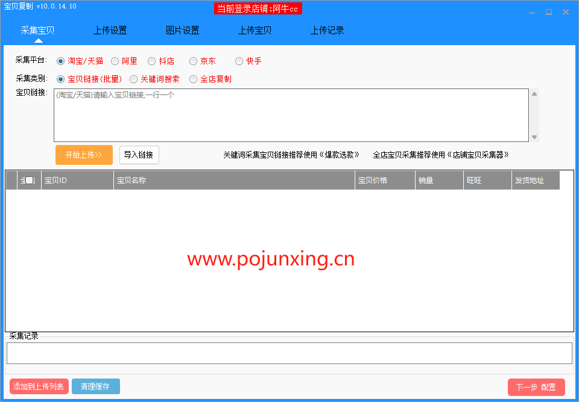Proceed with 下一步 配置 button
Screen dimensions: 579x402
click(x=536, y=387)
